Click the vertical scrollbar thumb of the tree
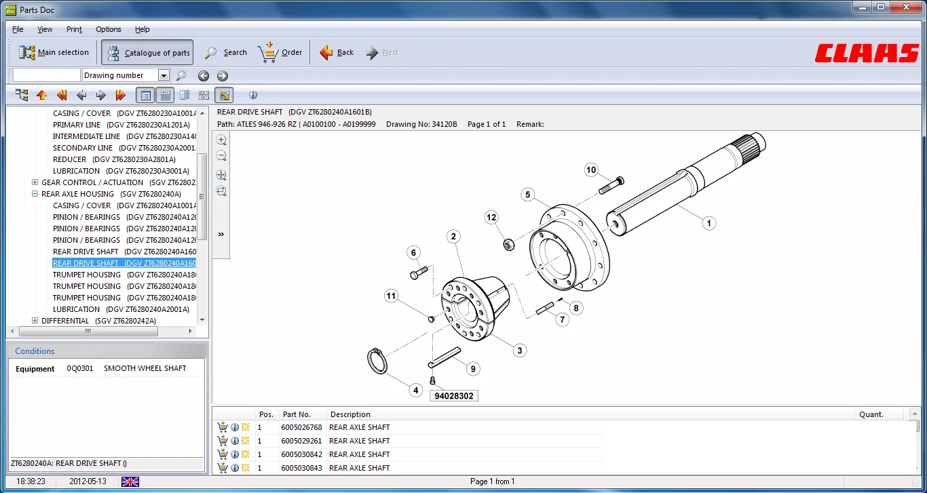 point(202,197)
